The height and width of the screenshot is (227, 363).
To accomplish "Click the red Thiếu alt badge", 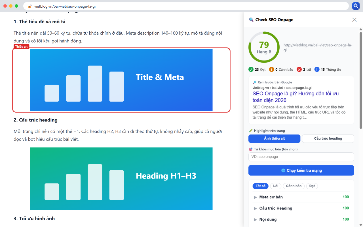I will (x=22, y=47).
